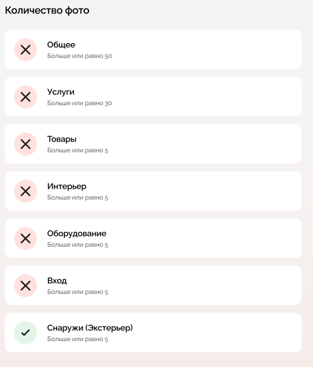Click 'Больше или равно 5' under Снаружи (Экстерьер)

pyautogui.click(x=78, y=339)
